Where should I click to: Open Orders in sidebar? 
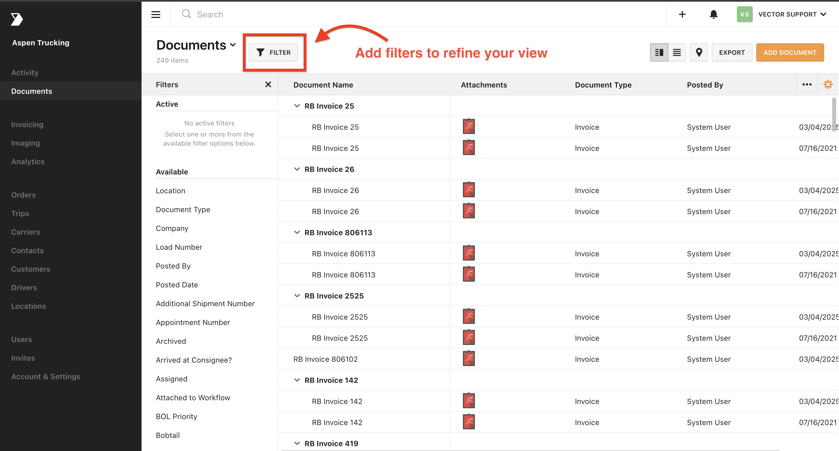[23, 195]
